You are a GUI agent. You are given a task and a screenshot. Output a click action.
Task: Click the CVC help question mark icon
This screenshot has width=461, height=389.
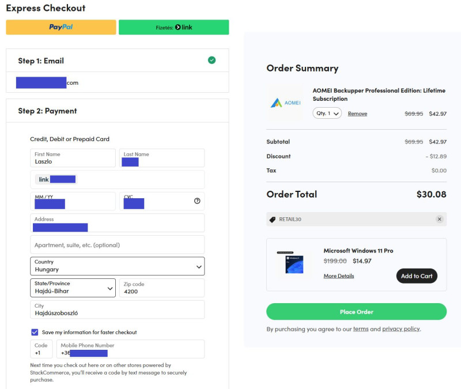point(197,201)
